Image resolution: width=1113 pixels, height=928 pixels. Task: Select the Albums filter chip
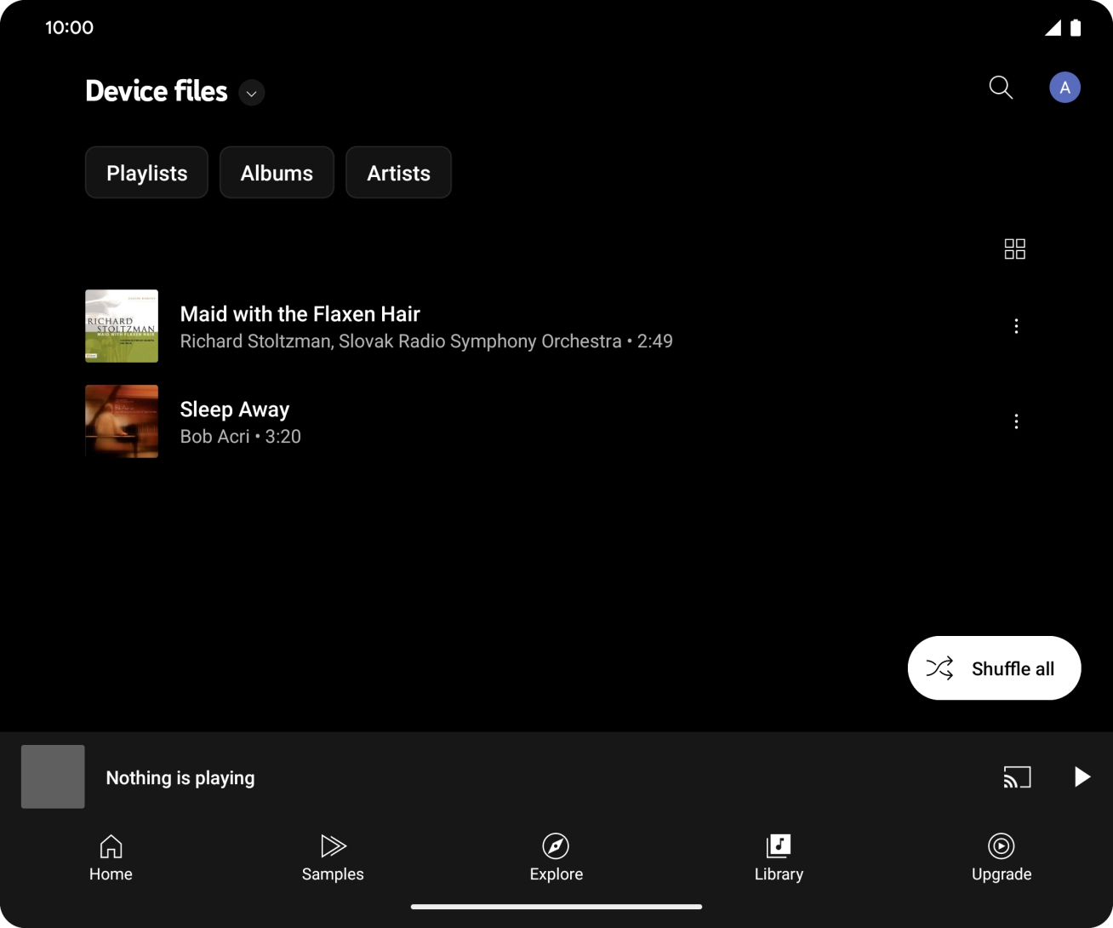pos(277,172)
